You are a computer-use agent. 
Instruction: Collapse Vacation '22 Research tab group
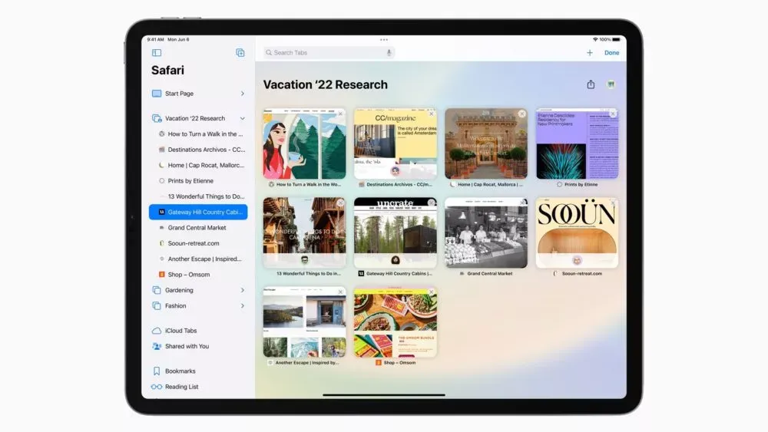tap(243, 119)
